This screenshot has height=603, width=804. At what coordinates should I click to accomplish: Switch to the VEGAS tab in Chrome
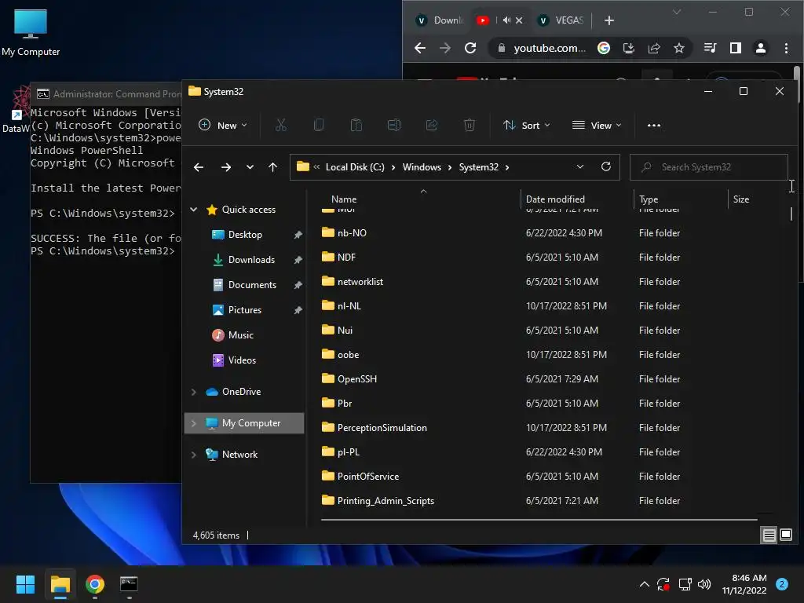click(561, 20)
